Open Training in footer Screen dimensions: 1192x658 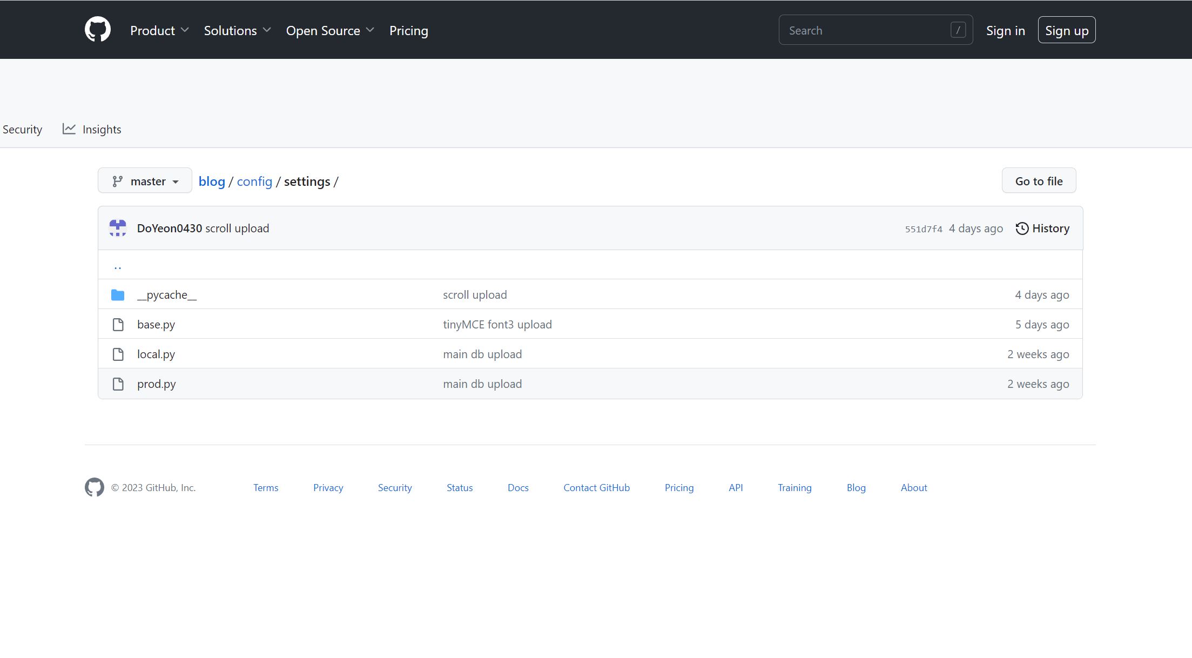pos(794,487)
